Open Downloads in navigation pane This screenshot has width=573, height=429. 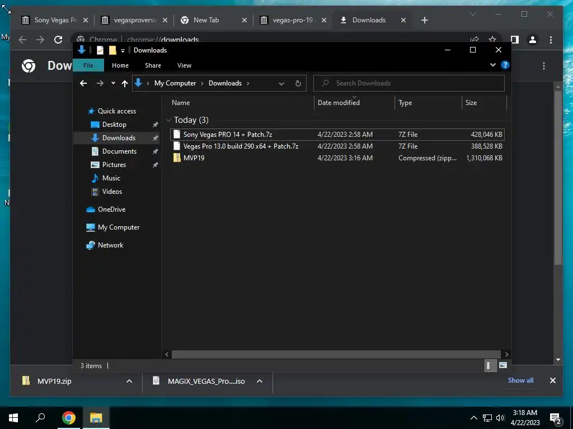(119, 138)
